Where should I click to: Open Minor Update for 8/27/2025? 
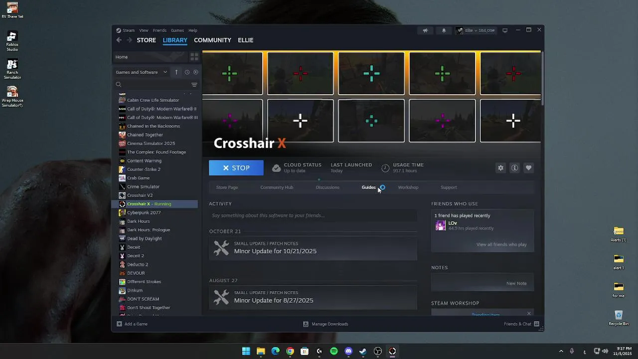[x=313, y=298]
